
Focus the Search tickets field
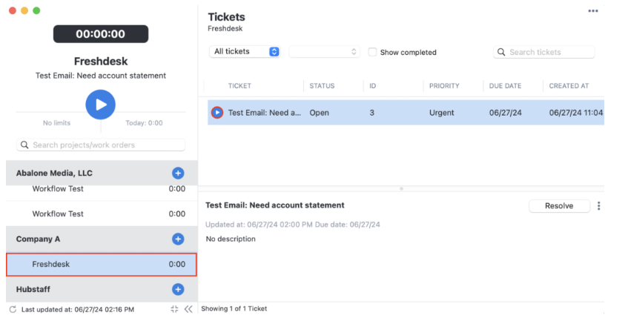549,52
